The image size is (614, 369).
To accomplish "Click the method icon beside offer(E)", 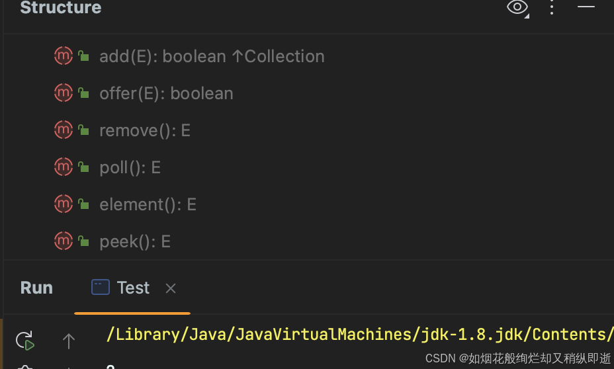I will tap(64, 93).
